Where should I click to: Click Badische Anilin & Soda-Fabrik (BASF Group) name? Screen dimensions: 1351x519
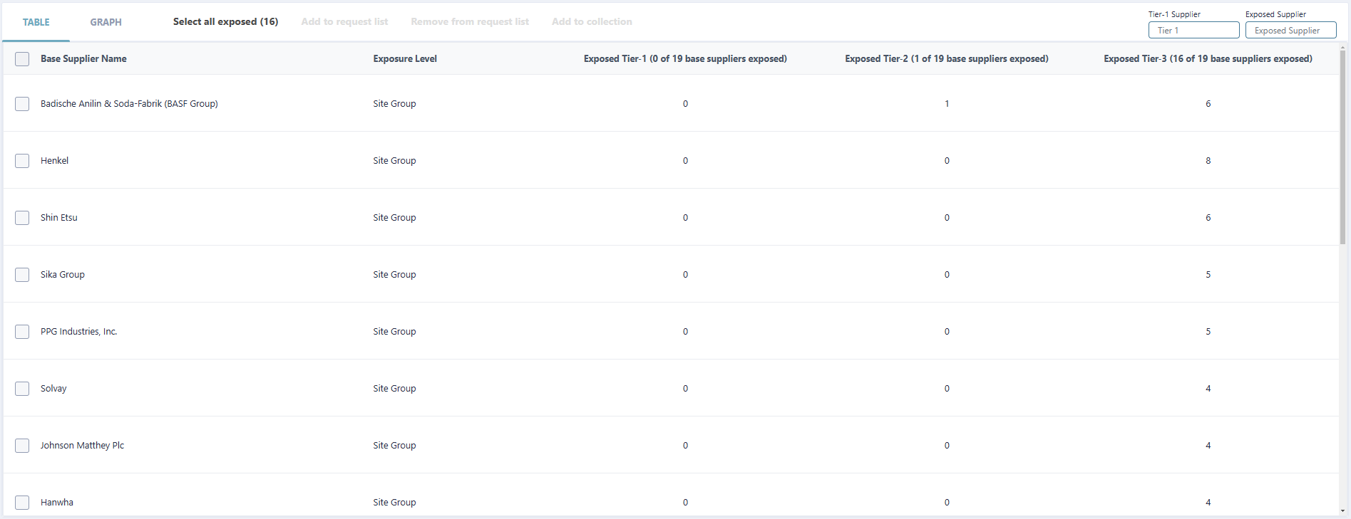point(129,103)
